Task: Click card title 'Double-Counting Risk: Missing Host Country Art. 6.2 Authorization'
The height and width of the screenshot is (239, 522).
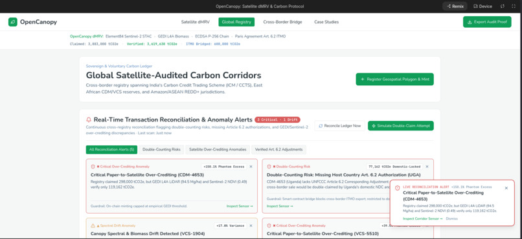Action: 344,174
